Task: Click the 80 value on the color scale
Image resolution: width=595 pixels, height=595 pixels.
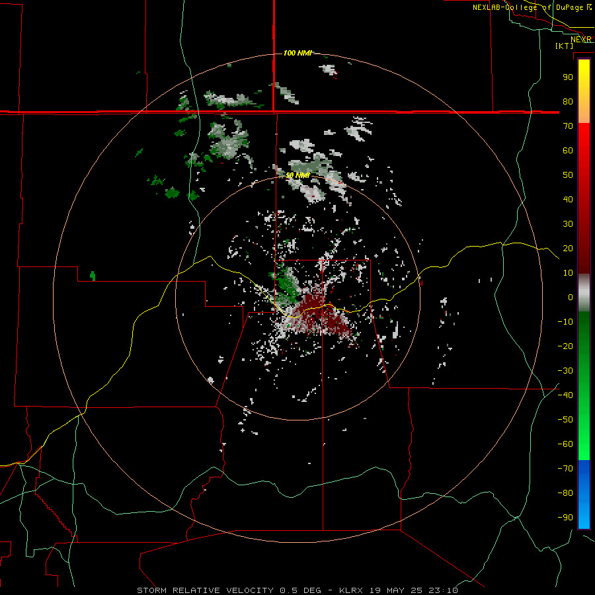Action: pyautogui.click(x=568, y=101)
